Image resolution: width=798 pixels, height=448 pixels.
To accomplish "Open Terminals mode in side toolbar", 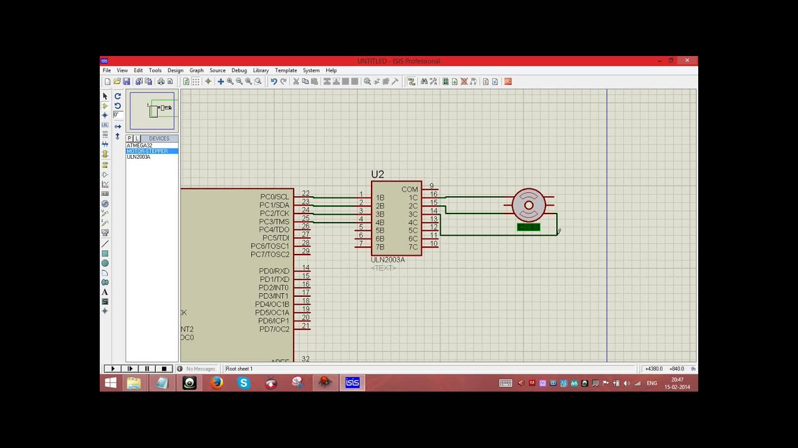I will point(105,164).
